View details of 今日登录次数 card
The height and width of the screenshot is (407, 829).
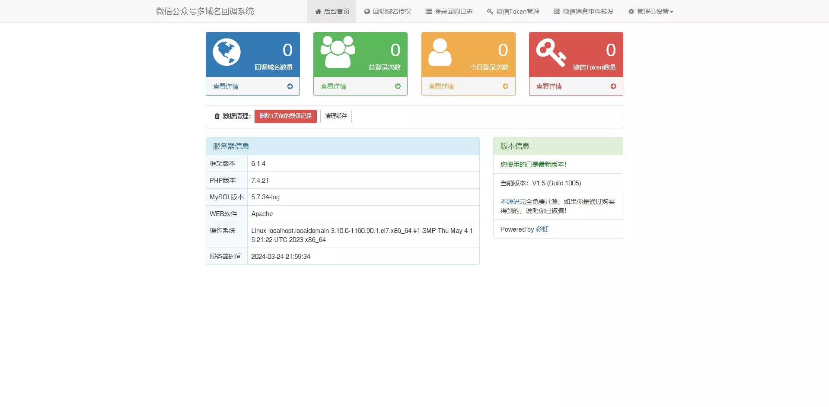click(468, 86)
